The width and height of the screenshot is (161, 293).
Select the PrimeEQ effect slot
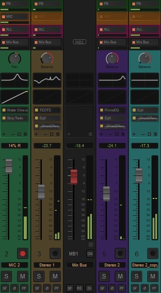point(112,110)
